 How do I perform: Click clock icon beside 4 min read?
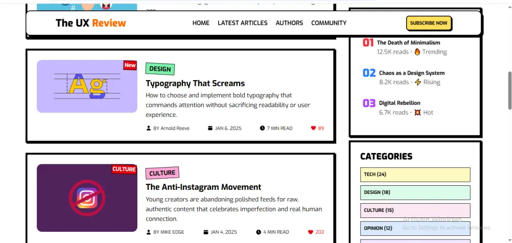tap(259, 232)
